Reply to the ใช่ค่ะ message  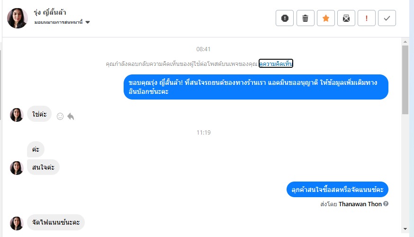click(x=71, y=116)
